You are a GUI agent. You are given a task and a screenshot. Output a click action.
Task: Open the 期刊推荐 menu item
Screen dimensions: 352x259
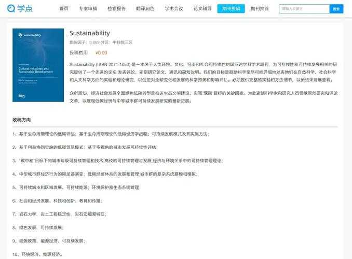[260, 8]
